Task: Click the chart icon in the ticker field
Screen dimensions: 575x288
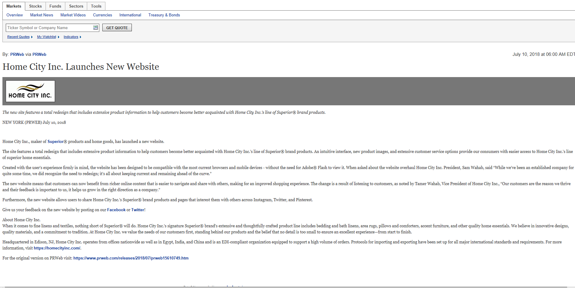Action: pos(95,28)
